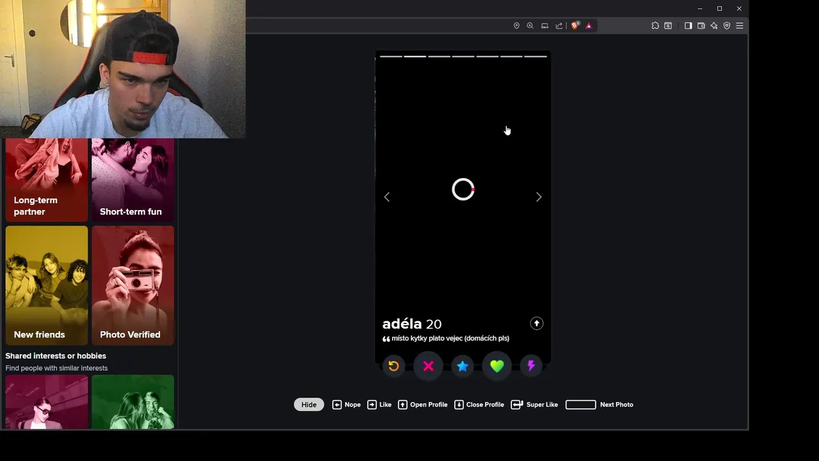Click the last photo progress indicator segment
This screenshot has height=461, width=819.
536,56
